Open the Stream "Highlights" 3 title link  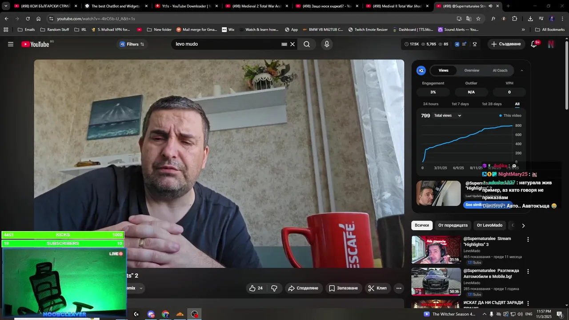click(487, 241)
